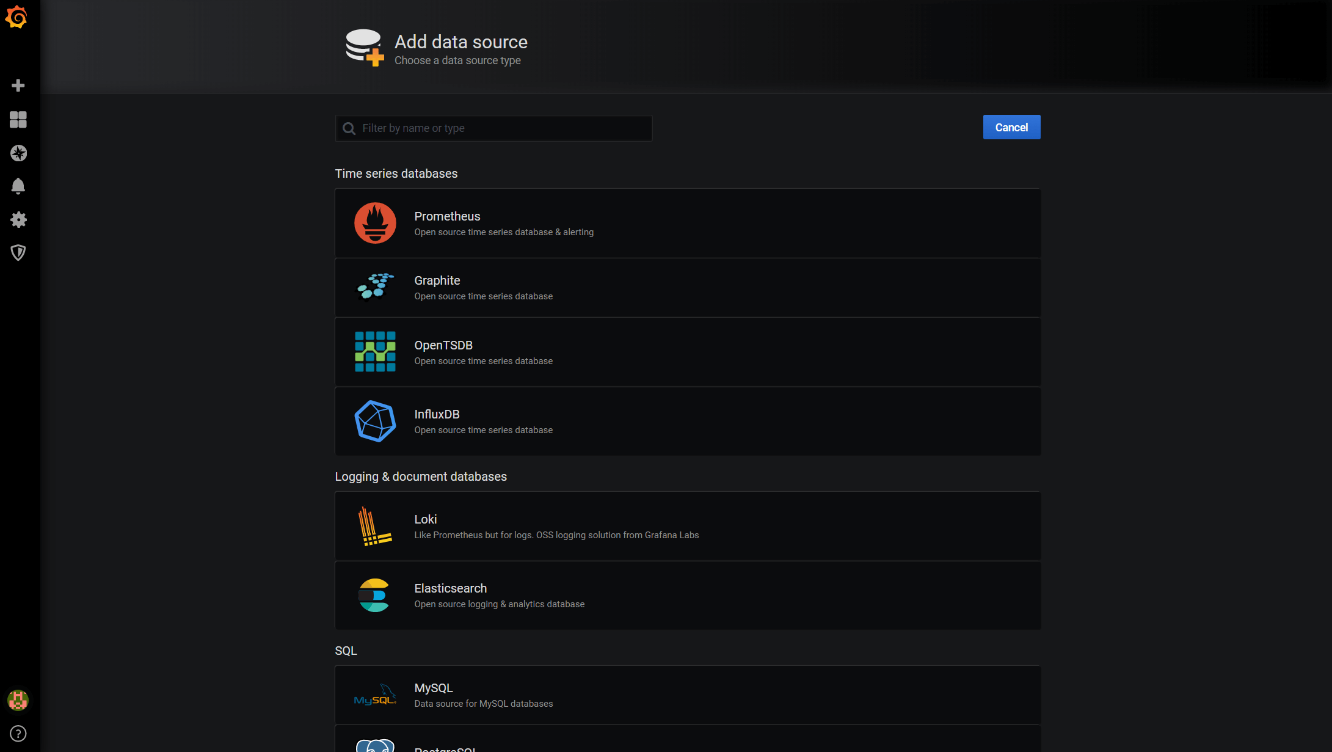Select the Loki data source
The width and height of the screenshot is (1332, 752).
point(687,526)
